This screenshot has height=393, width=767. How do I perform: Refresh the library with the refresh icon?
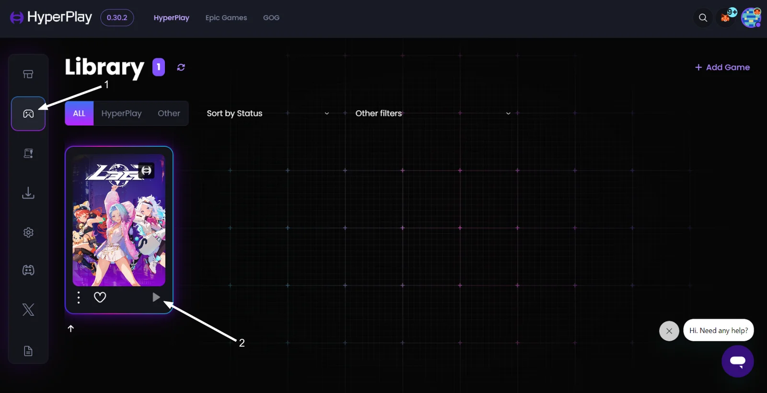181,67
